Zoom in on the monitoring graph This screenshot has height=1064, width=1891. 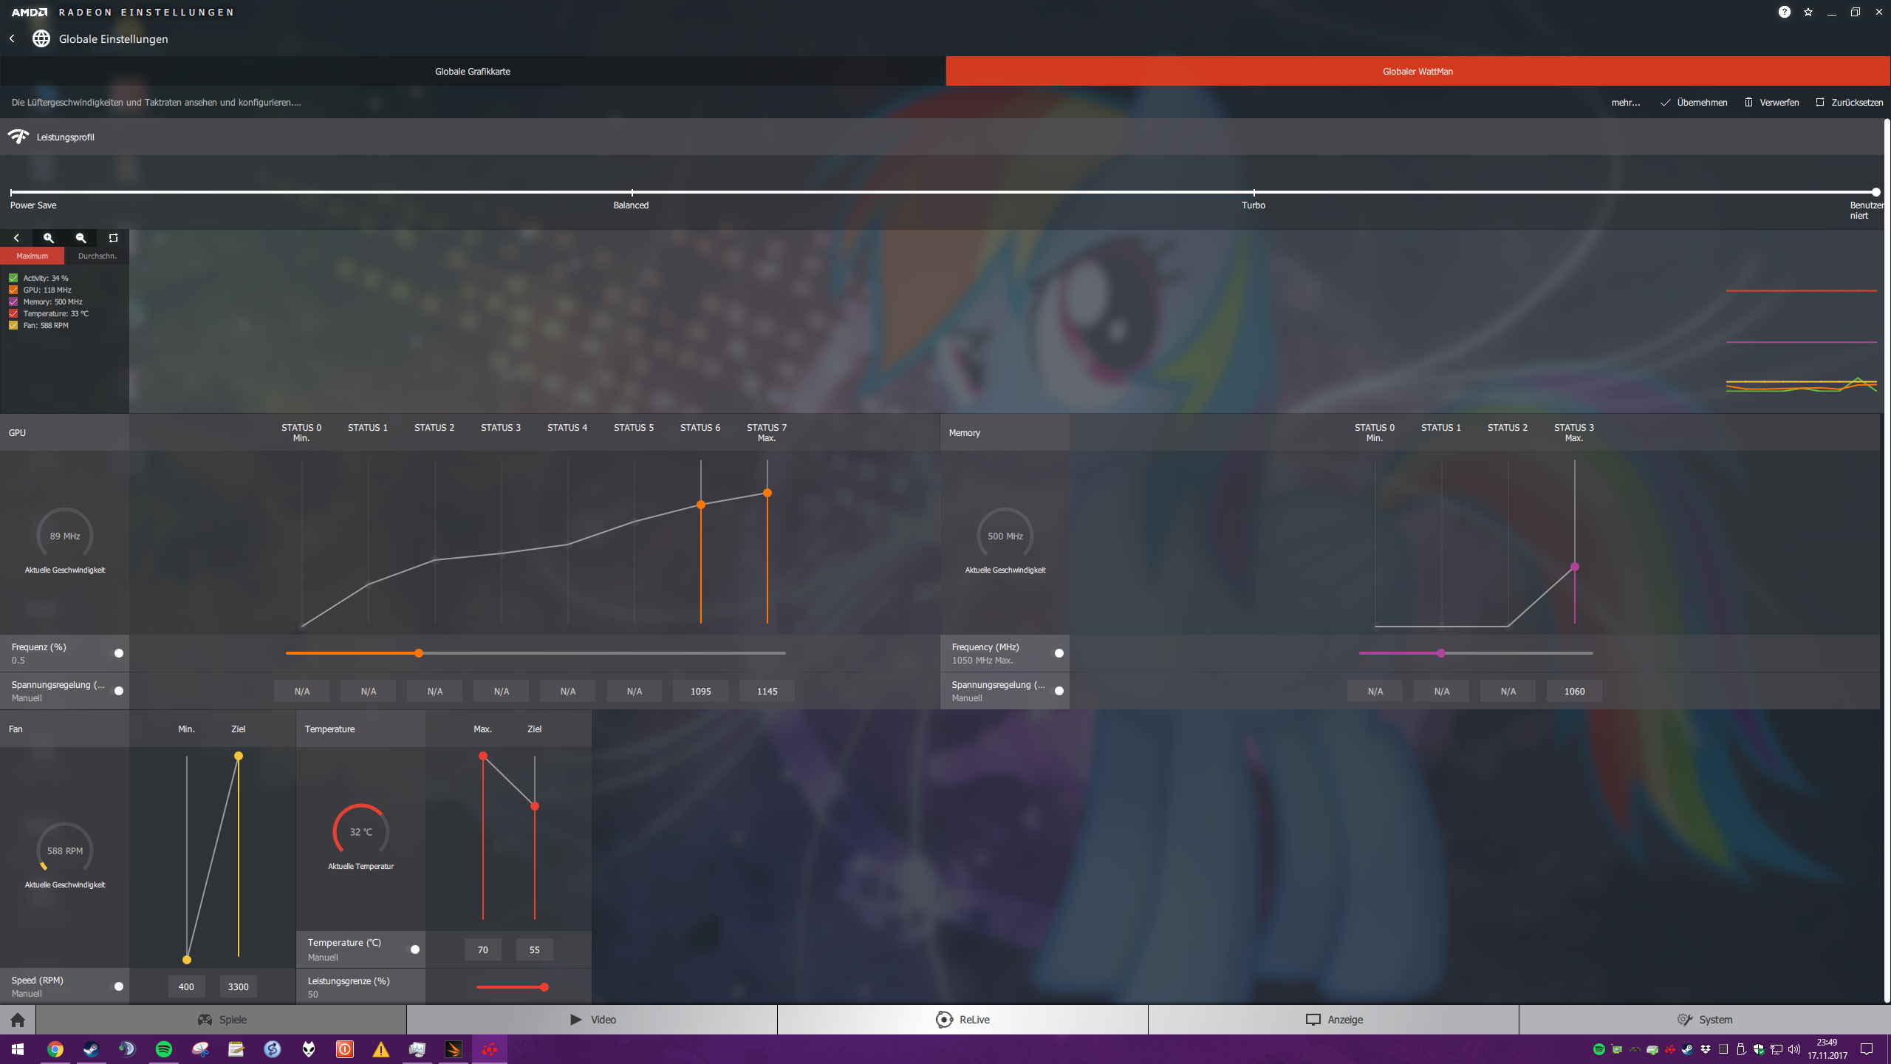pyautogui.click(x=49, y=238)
